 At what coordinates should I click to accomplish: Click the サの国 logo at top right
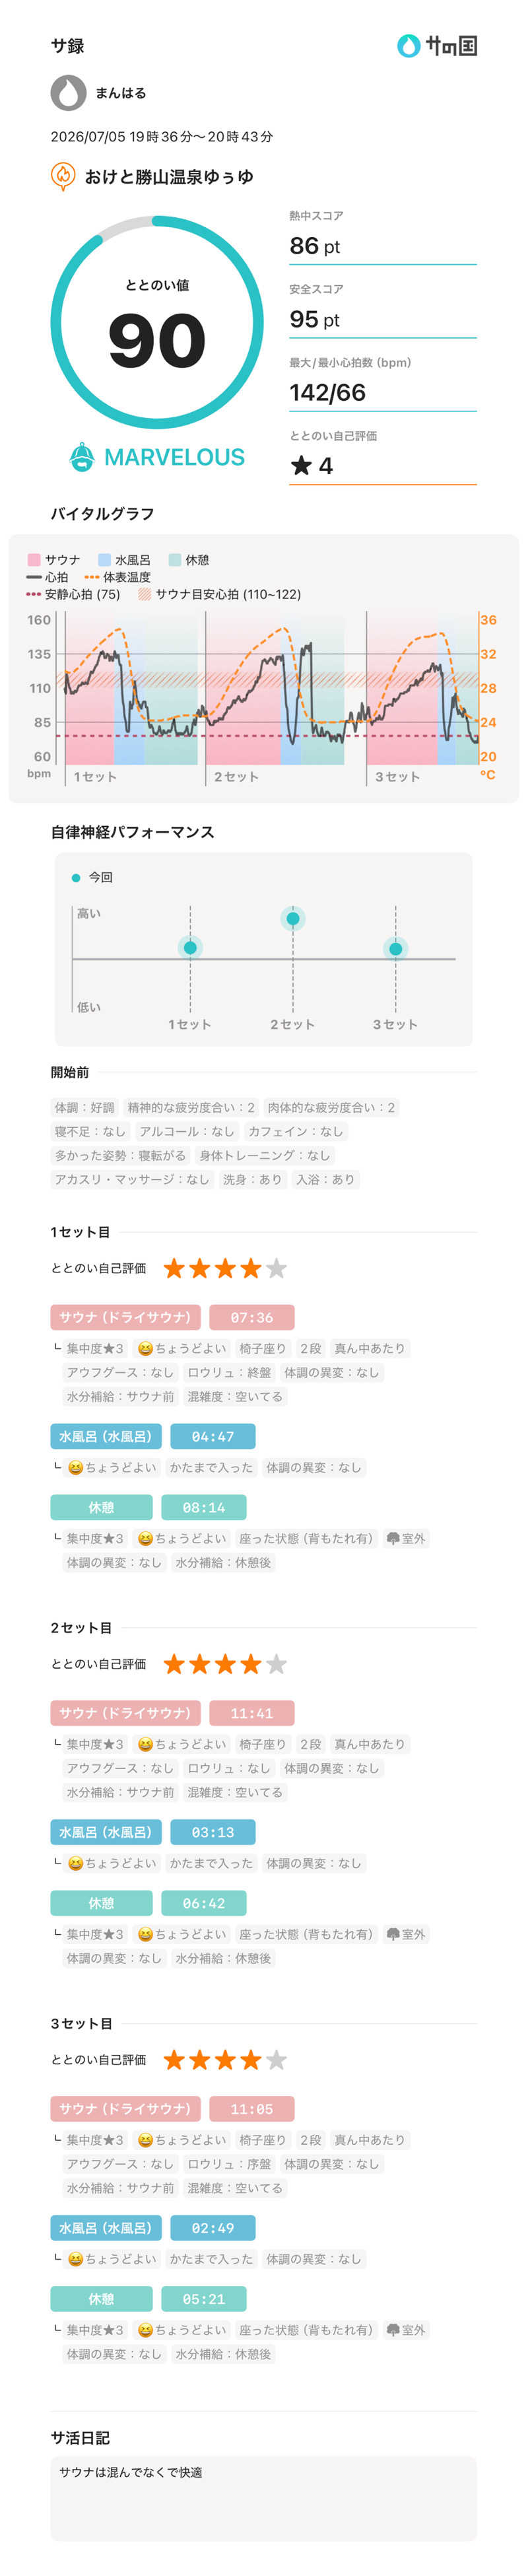click(437, 46)
